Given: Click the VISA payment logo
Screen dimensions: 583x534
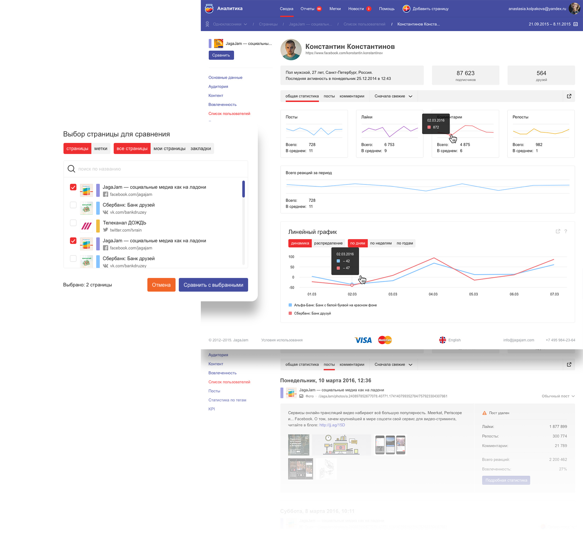Looking at the screenshot, I should [x=363, y=340].
